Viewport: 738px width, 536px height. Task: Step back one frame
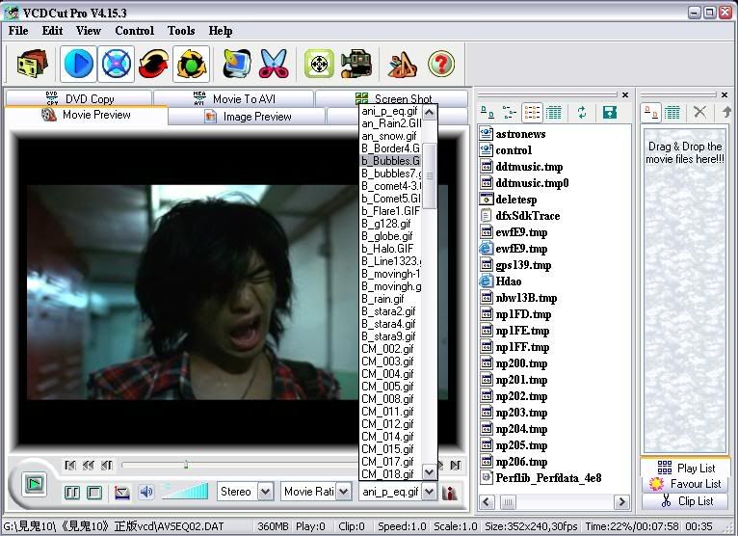(x=107, y=466)
